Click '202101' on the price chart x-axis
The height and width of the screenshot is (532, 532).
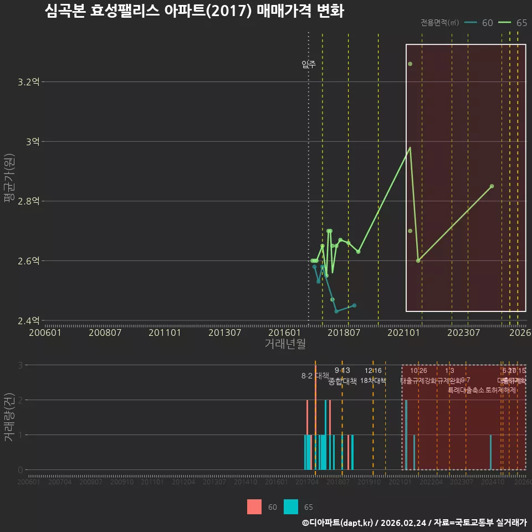(x=404, y=332)
